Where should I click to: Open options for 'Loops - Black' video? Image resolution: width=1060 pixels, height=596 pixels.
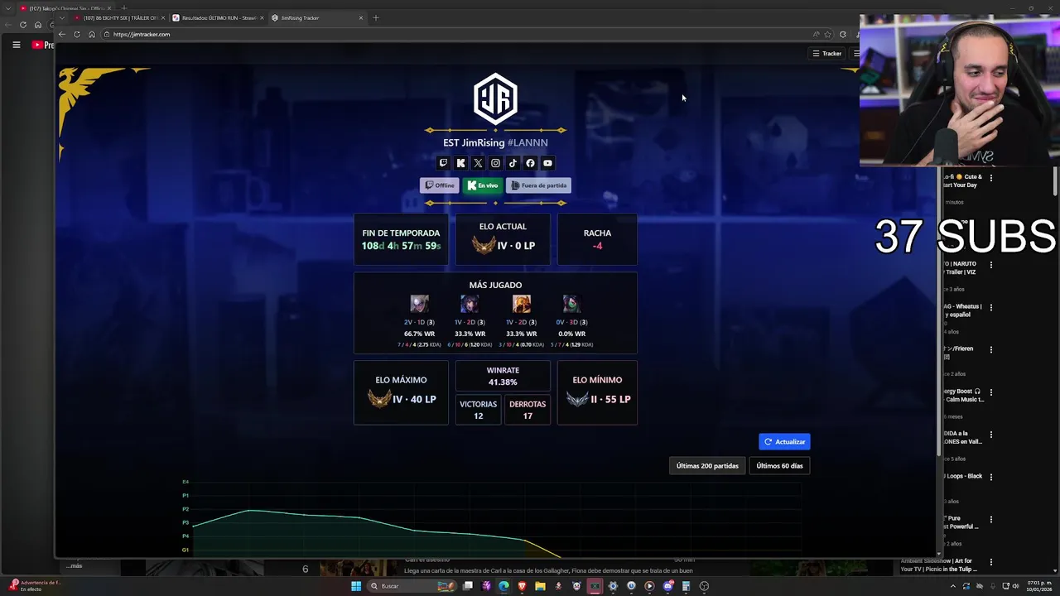(991, 477)
